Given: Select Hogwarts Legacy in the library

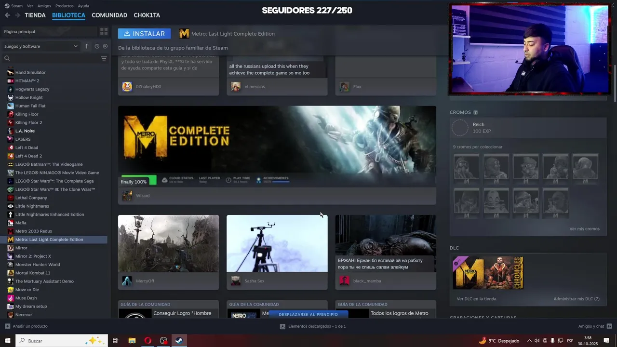Looking at the screenshot, I should [x=32, y=89].
